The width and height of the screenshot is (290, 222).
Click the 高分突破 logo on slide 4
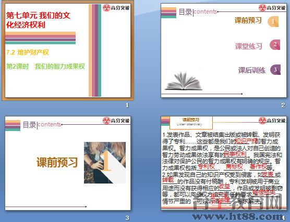click(272, 121)
